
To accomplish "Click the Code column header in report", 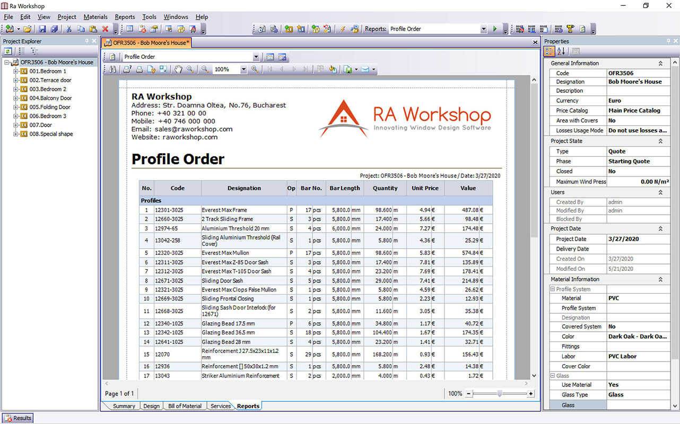I will [178, 188].
